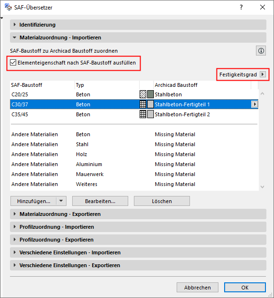This screenshot has width=274, height=298.
Task: Click the Löschen button
Action: coord(162,201)
